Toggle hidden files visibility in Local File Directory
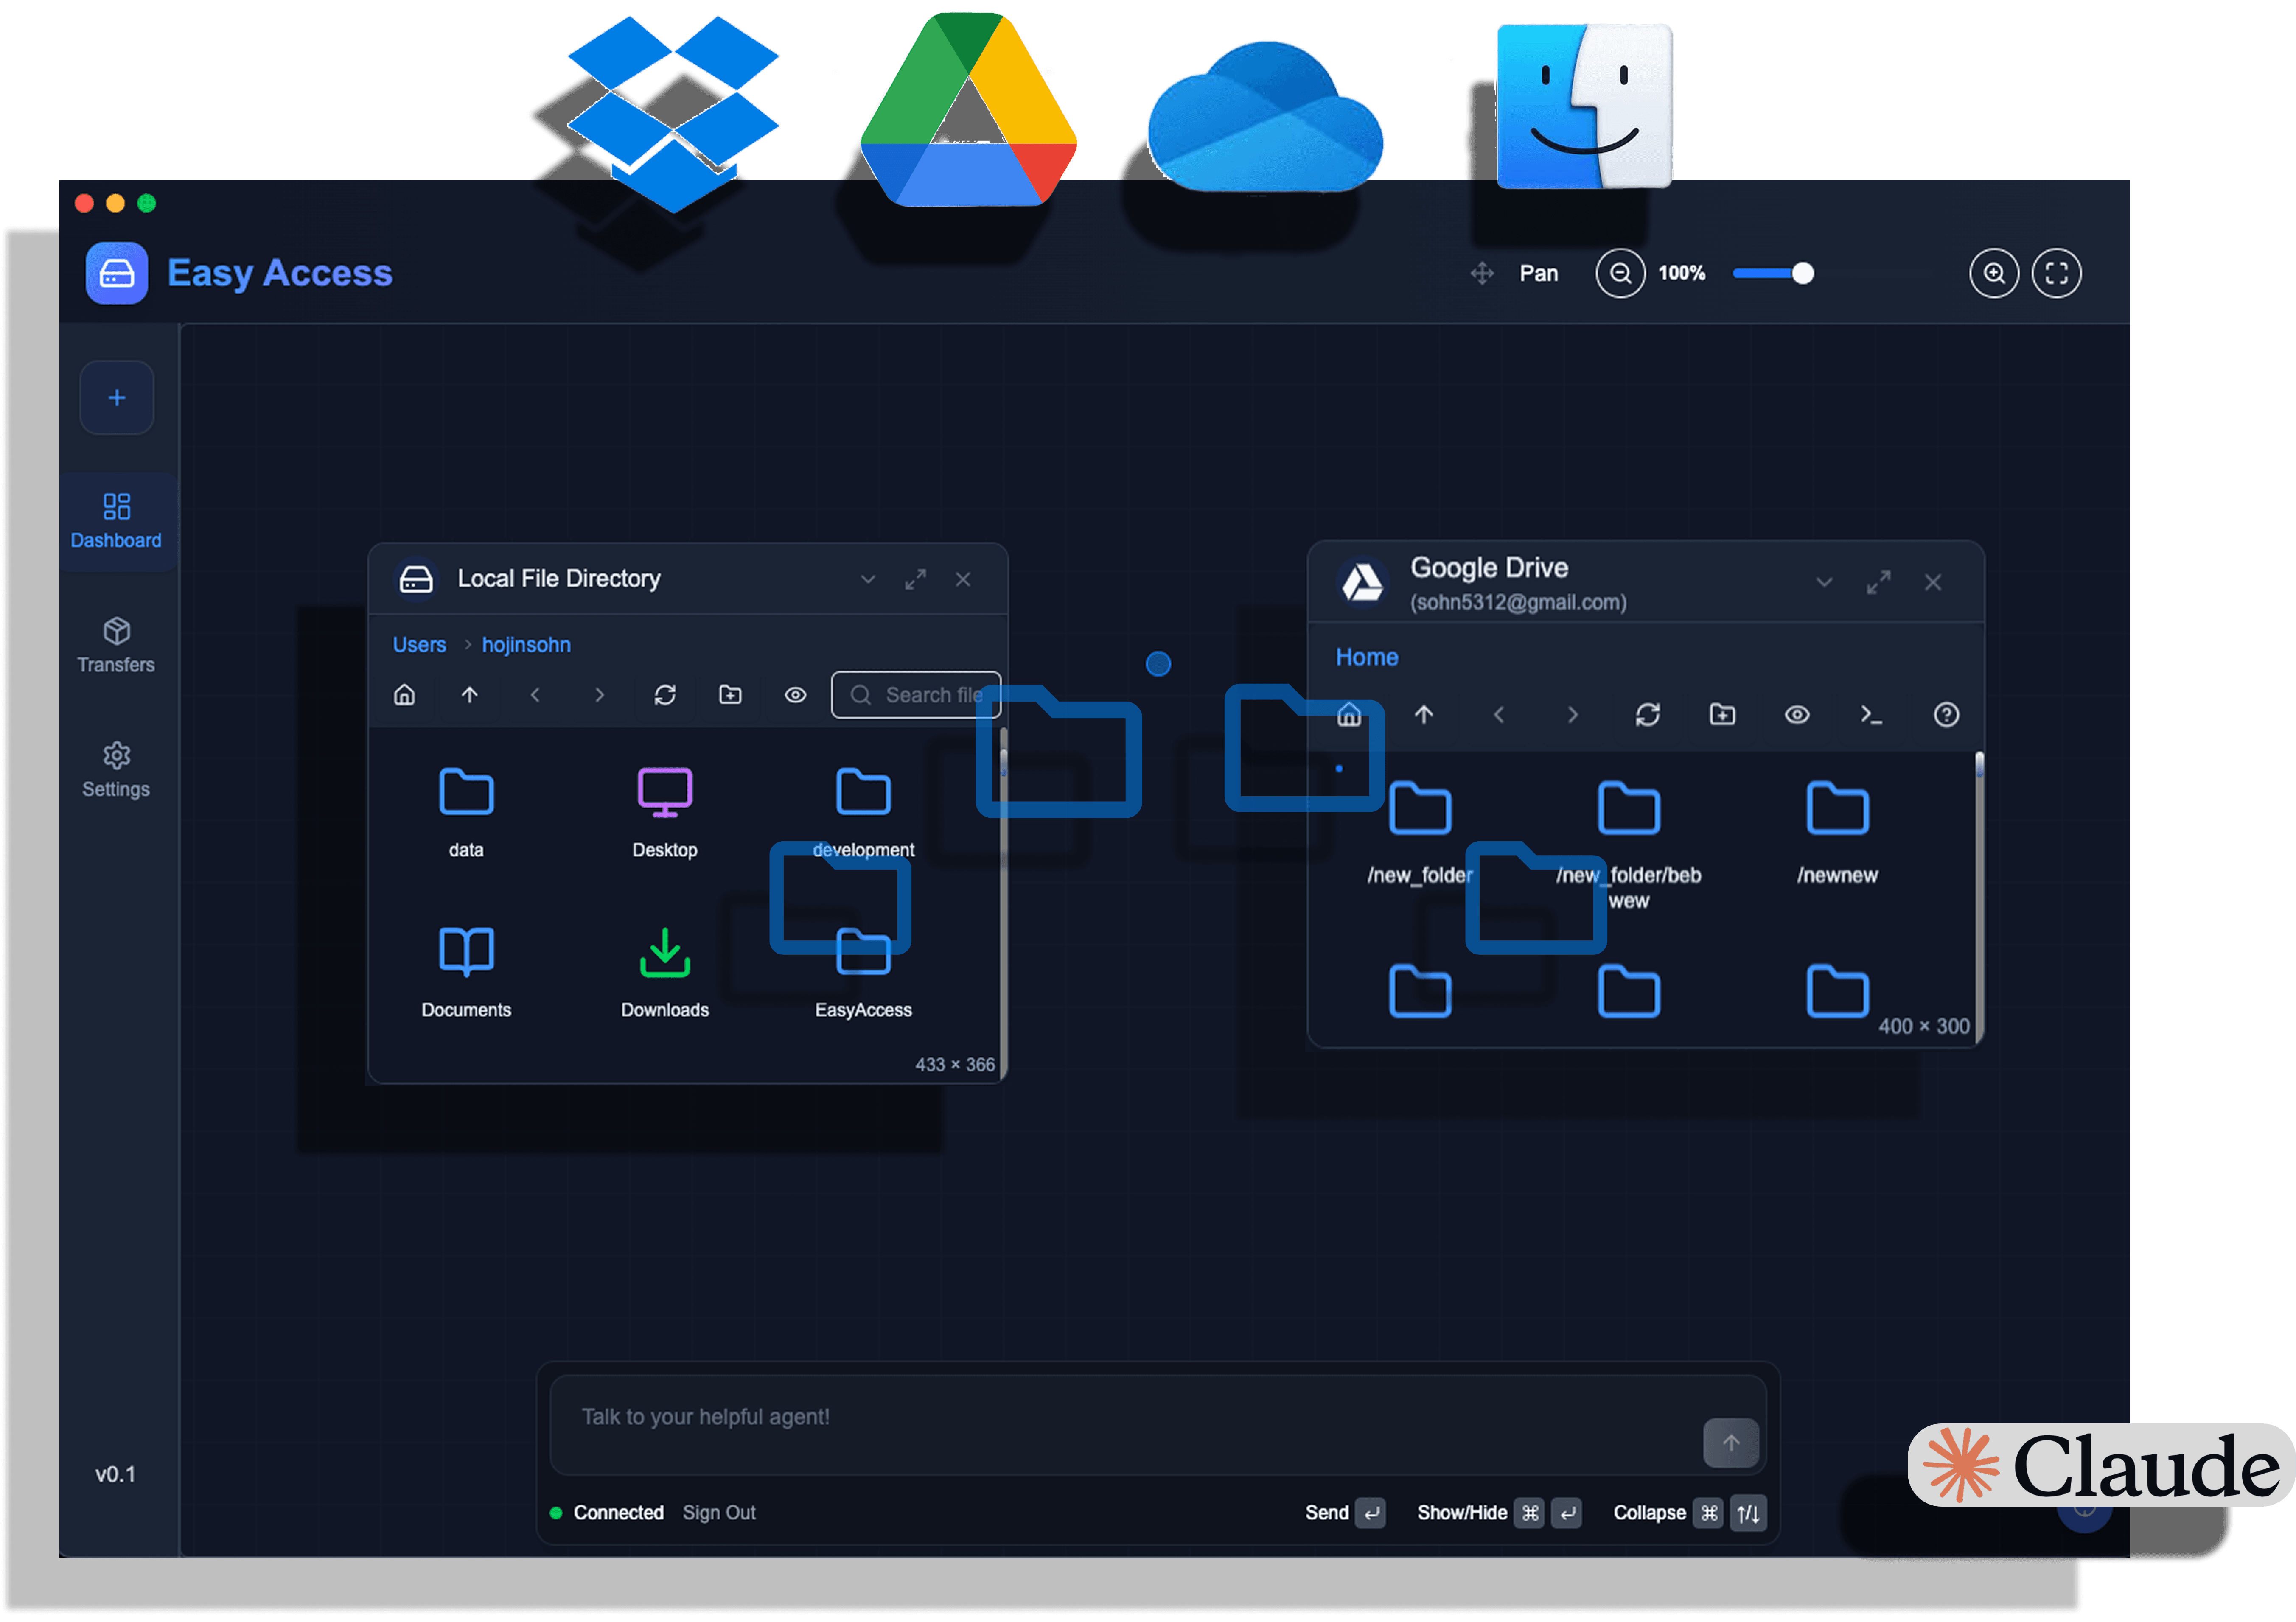Viewport: 2296px width, 1622px height. tap(795, 695)
